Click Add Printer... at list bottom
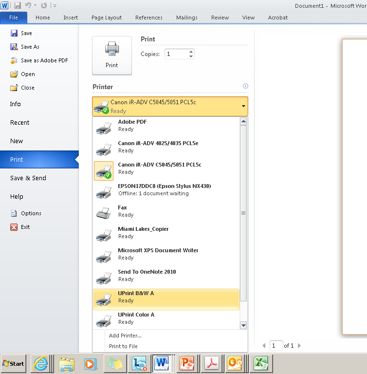The image size is (367, 374). (x=125, y=336)
